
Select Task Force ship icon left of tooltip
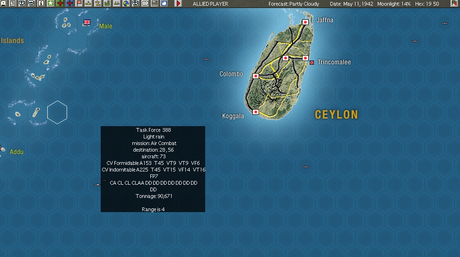(97, 185)
